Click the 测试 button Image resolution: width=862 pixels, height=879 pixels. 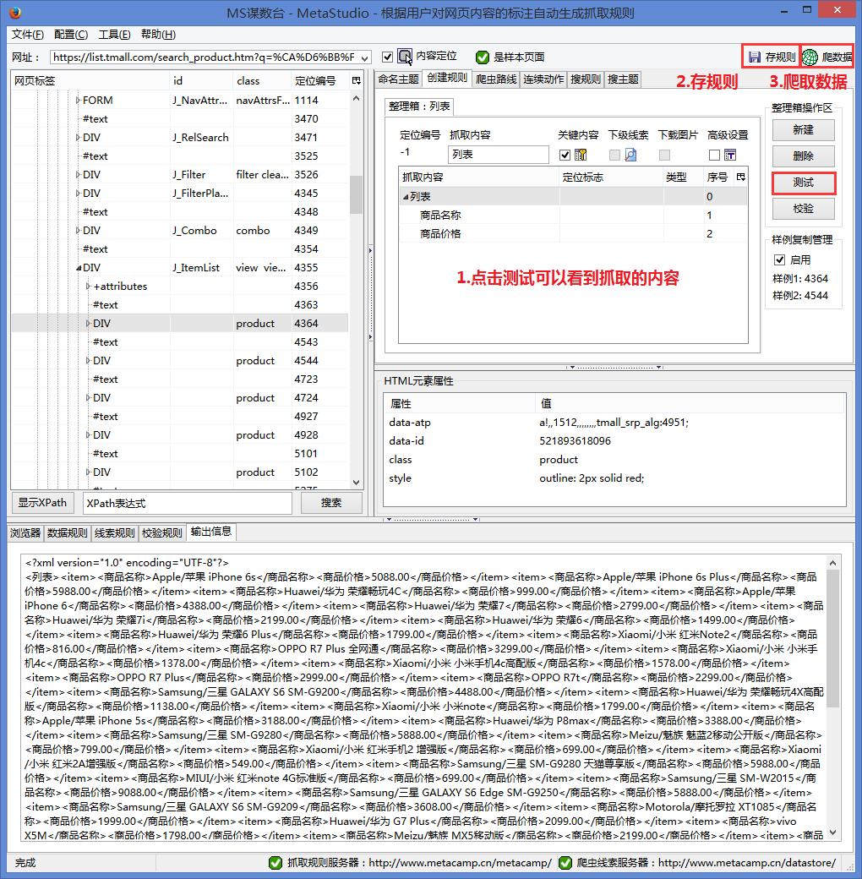coord(803,183)
